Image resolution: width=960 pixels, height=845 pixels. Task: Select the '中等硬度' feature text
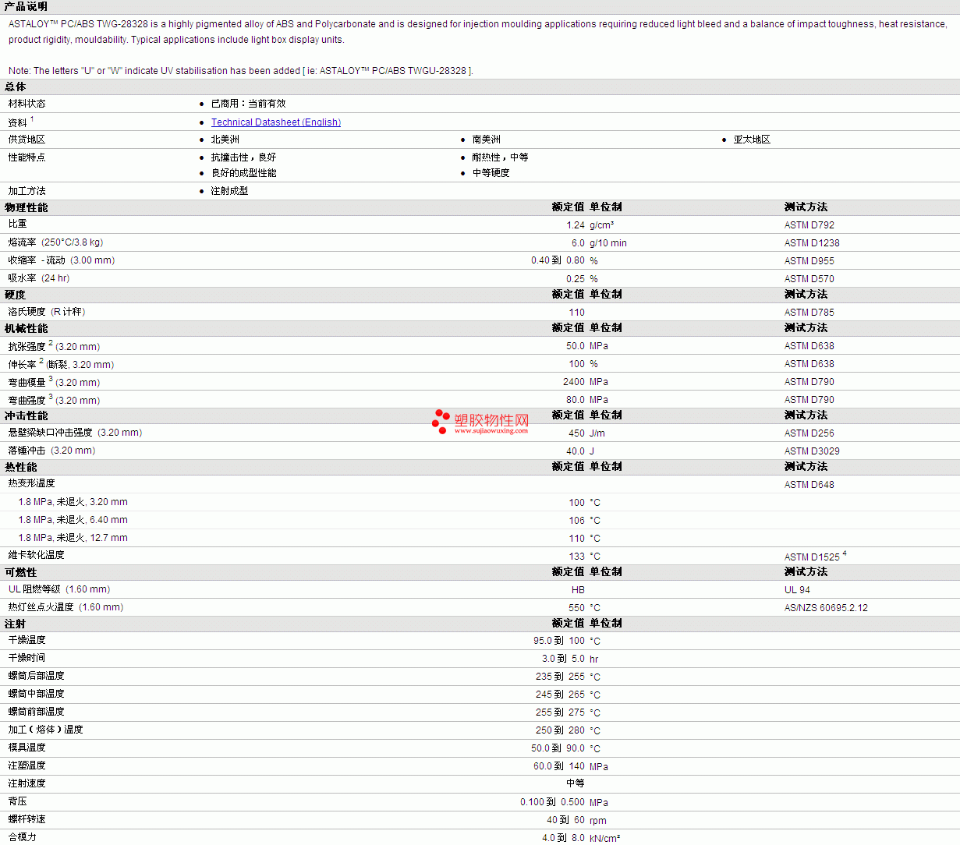491,173
